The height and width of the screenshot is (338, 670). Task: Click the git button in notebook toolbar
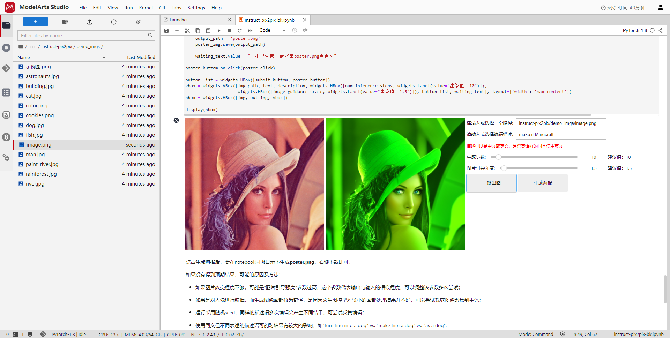pyautogui.click(x=305, y=30)
